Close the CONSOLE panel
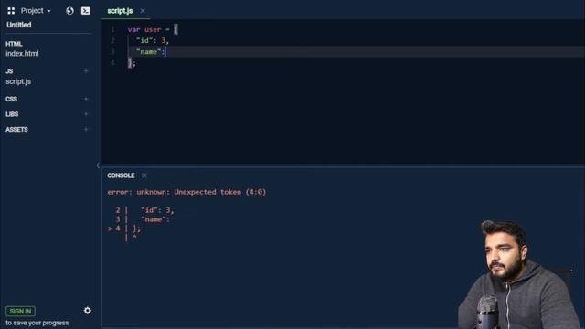 tap(144, 175)
